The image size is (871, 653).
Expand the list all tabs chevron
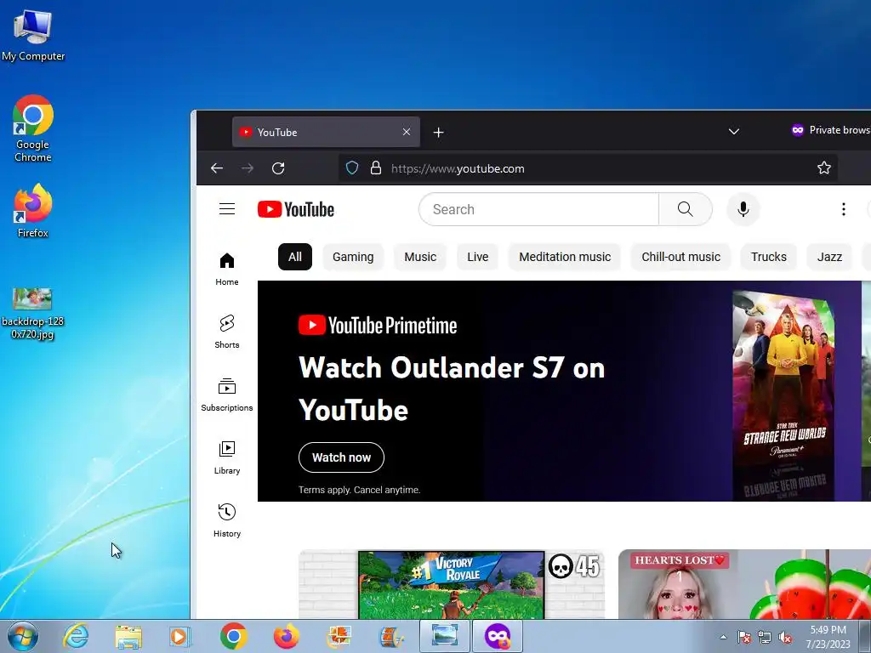click(x=734, y=132)
